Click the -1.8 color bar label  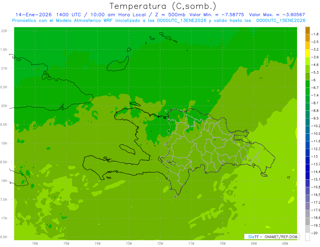coord(315,34)
